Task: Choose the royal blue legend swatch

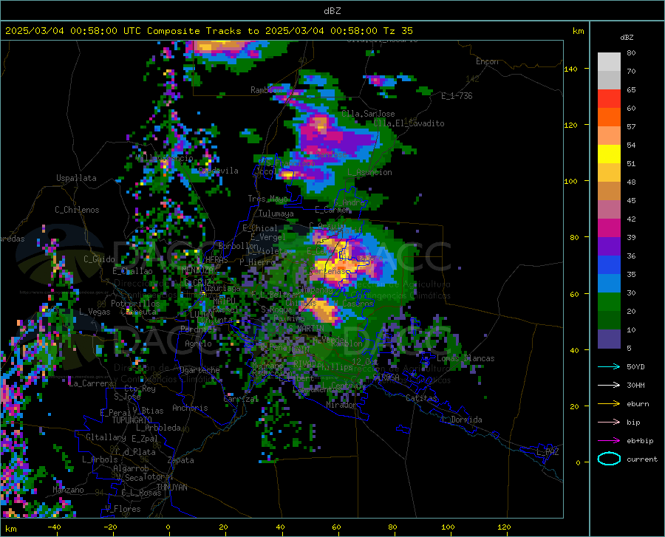Action: (x=609, y=265)
